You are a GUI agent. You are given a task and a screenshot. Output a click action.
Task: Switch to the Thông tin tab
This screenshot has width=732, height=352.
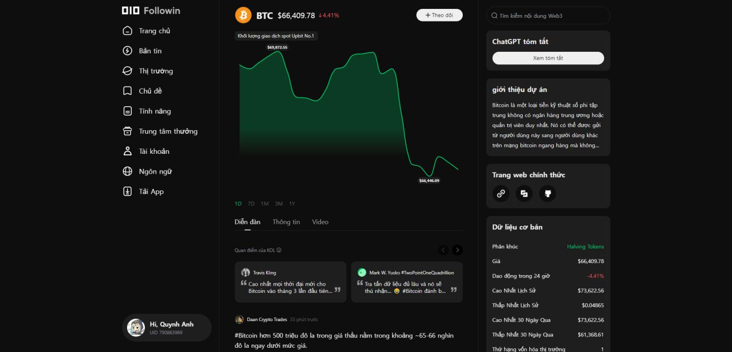click(286, 222)
